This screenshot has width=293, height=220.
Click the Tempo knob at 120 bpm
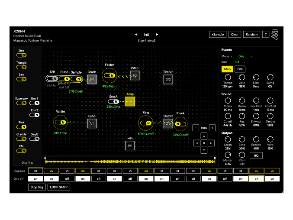tap(228, 77)
